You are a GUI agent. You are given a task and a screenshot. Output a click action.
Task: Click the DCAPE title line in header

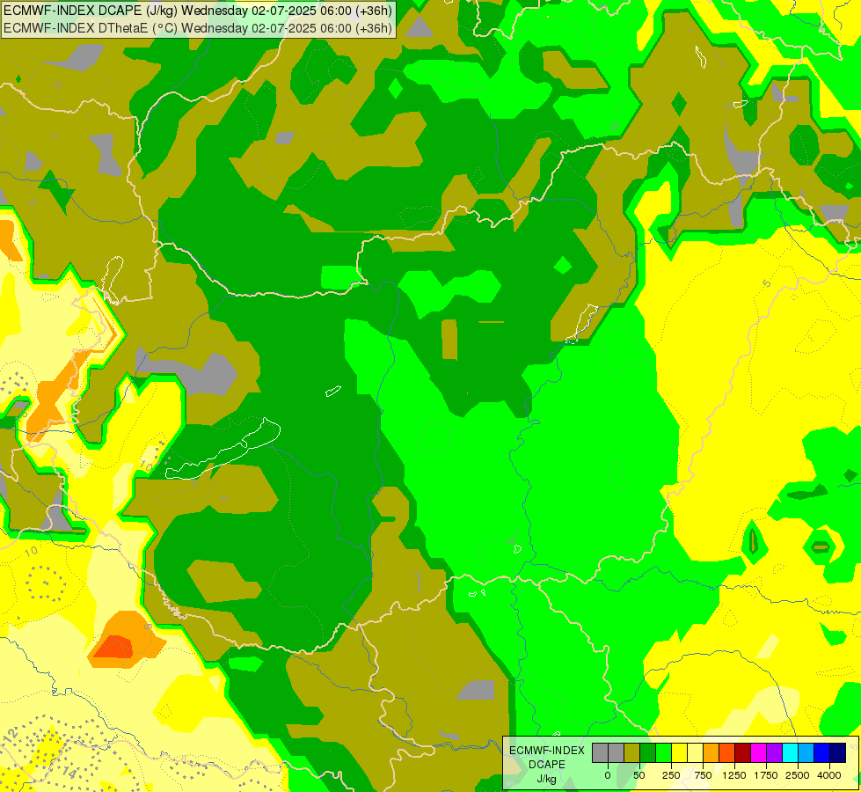pos(198,10)
